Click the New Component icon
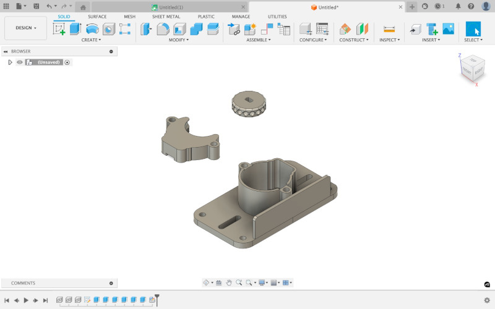This screenshot has width=495, height=309. (x=251, y=29)
